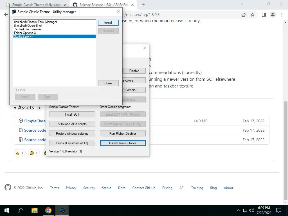Click Install Classic utilities button
This screenshot has height=216, width=288.
pos(123,143)
